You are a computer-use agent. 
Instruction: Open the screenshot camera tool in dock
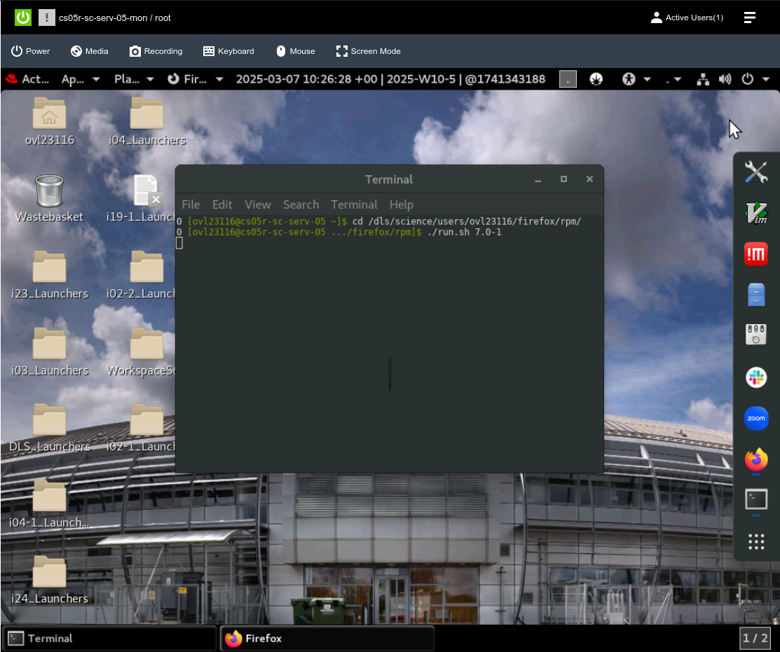point(756,335)
